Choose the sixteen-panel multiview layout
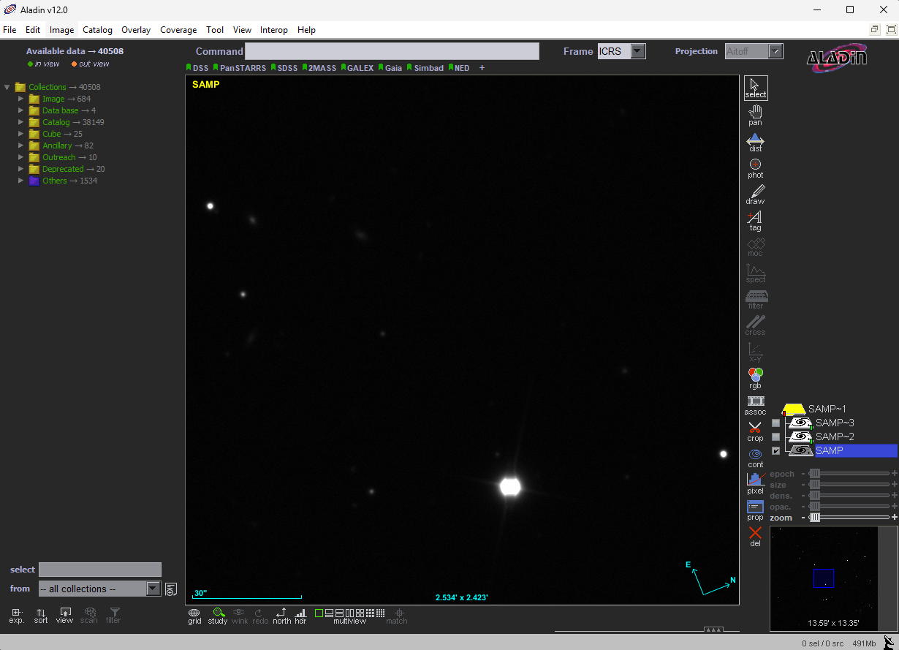The height and width of the screenshot is (650, 899). 381,613
